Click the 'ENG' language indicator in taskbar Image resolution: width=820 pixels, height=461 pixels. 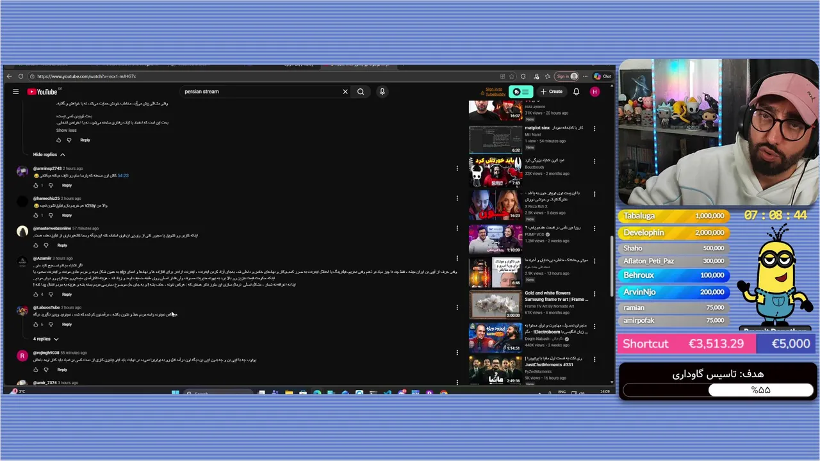(562, 392)
